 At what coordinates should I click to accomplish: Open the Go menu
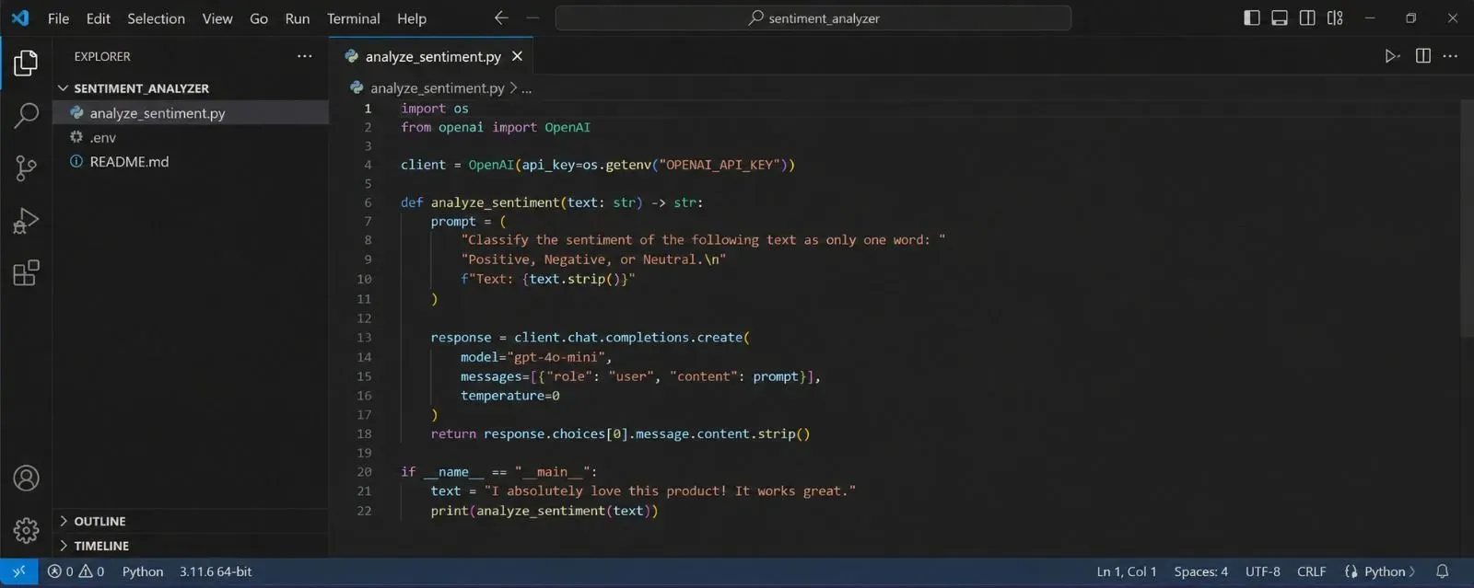coord(259,18)
